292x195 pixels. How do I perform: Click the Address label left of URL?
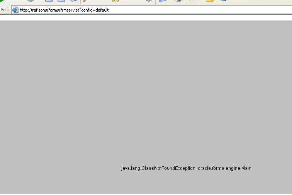(5, 10)
